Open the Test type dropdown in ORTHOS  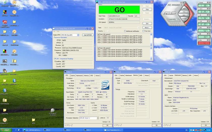(139, 28)
